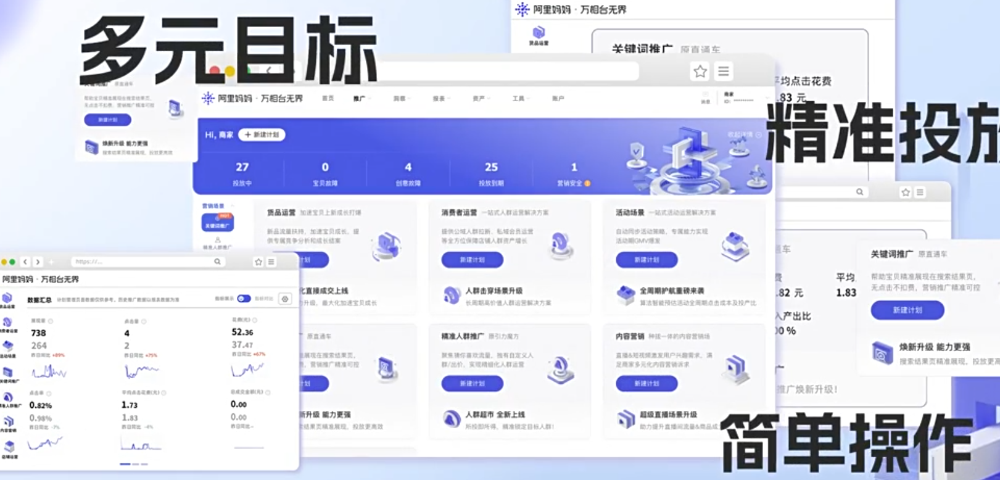Open the 账户 item in the main navigation
The width and height of the screenshot is (1000, 480).
(x=558, y=99)
